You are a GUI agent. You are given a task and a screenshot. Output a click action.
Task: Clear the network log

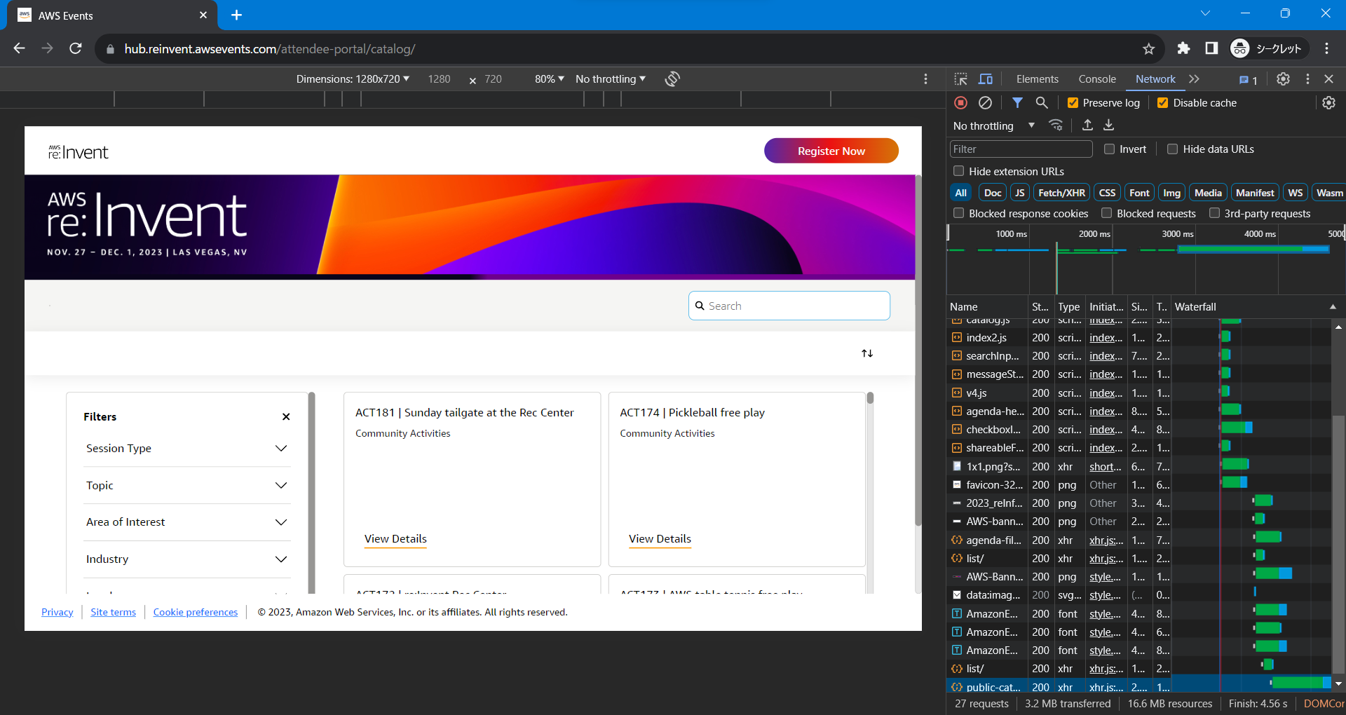coord(985,103)
